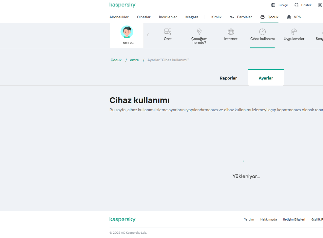Screen dimensions: 323x238
Task: Select İndirilenler in the top navigation
Action: tap(168, 17)
